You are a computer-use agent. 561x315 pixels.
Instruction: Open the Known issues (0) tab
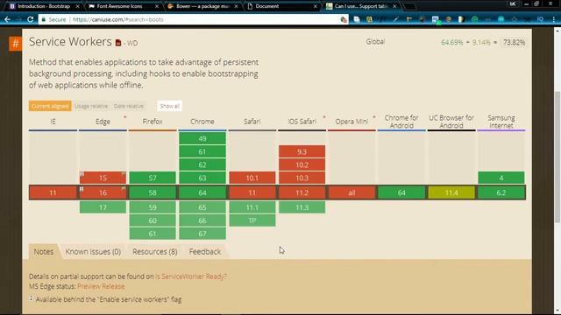click(93, 252)
